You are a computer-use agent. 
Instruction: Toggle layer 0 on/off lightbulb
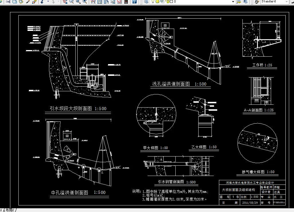(153, 2)
